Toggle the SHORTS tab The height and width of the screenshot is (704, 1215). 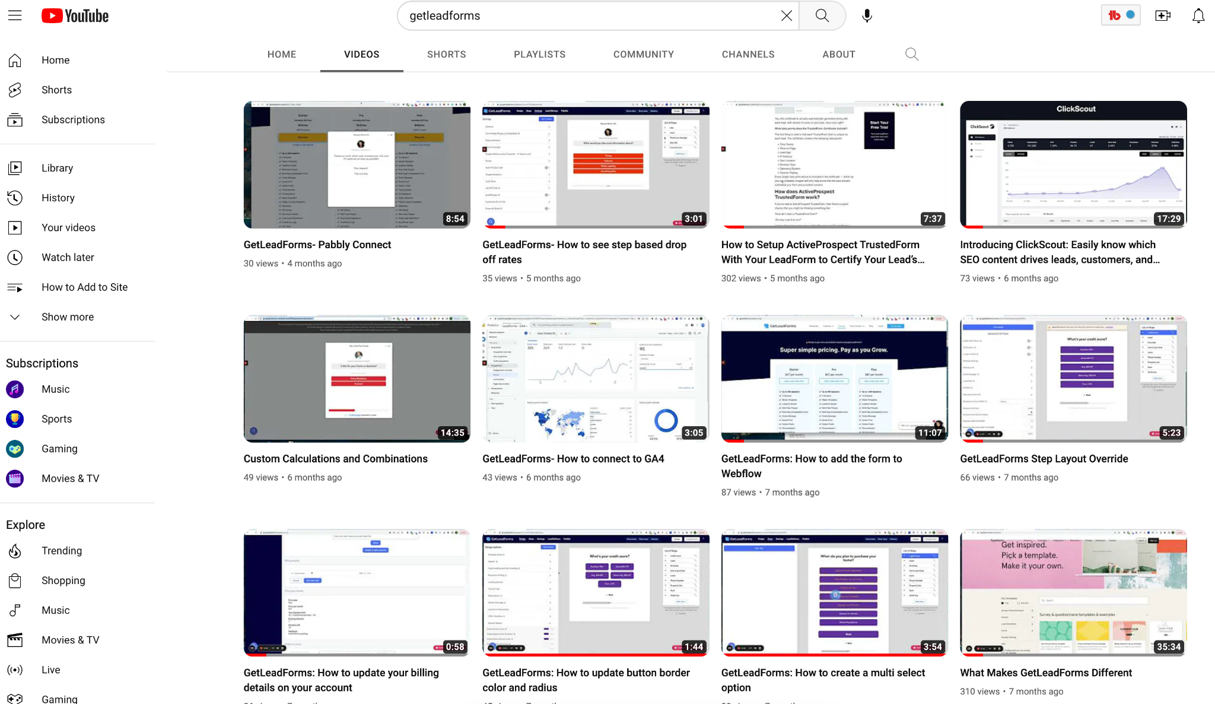(446, 53)
